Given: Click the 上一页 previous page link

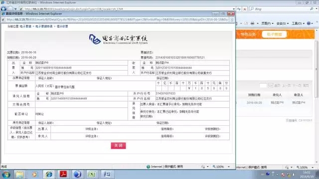Looking at the screenshot, I should 287,86.
